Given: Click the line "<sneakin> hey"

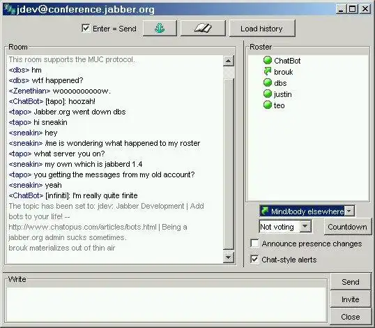Looking at the screenshot, I should click(33, 133).
